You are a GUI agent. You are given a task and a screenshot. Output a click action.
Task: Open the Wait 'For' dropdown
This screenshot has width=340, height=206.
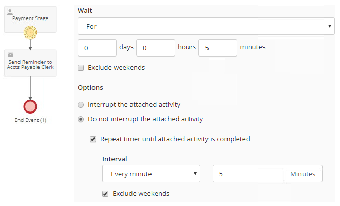click(x=206, y=26)
